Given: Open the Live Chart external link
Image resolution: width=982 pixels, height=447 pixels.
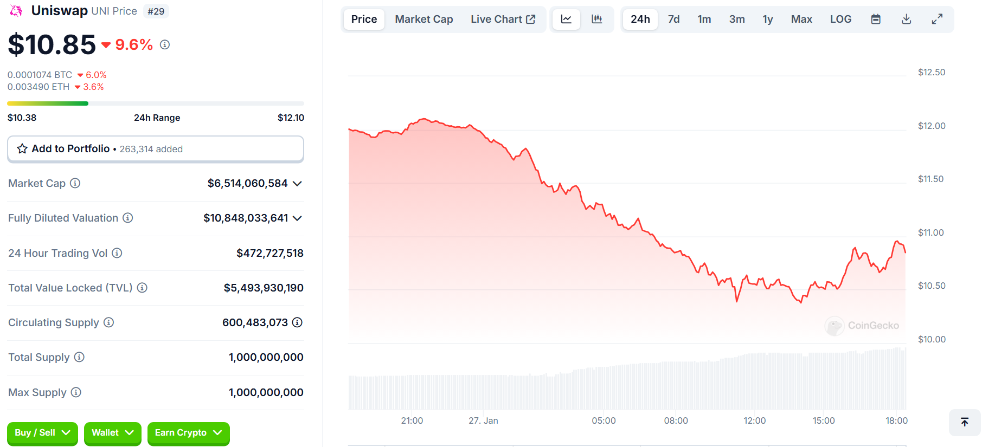Looking at the screenshot, I should [503, 20].
